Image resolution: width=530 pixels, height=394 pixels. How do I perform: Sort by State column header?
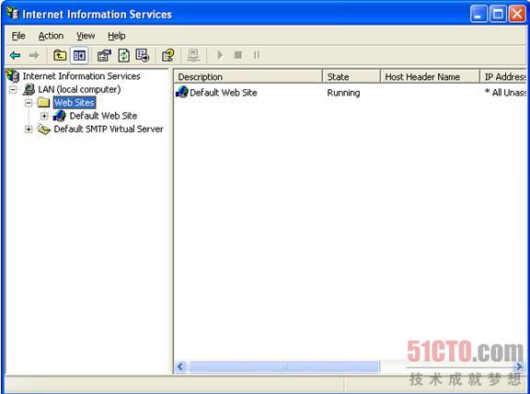[x=351, y=77]
